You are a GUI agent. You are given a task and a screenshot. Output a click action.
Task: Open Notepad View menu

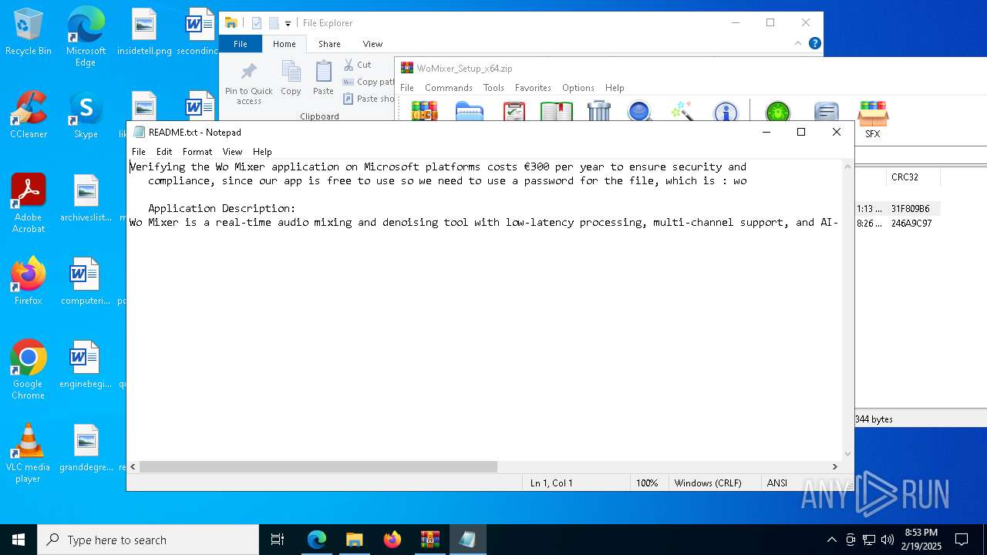coord(232,152)
